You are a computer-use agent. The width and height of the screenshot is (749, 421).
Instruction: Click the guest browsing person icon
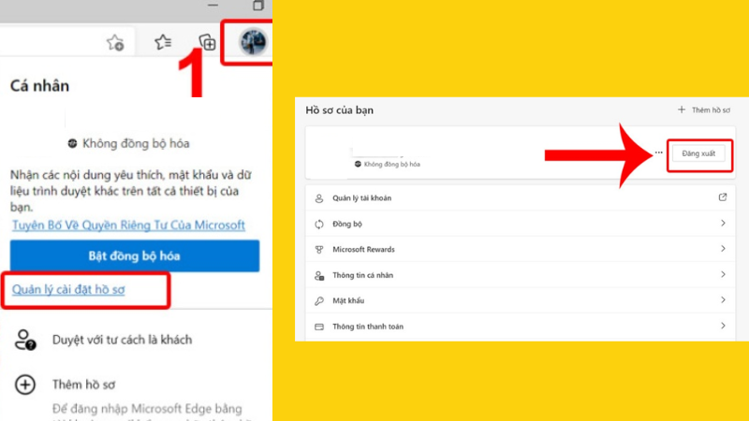pos(25,340)
